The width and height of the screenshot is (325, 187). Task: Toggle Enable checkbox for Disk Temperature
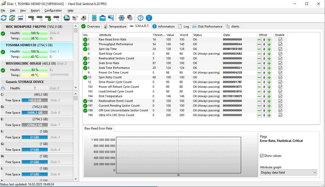point(280,96)
